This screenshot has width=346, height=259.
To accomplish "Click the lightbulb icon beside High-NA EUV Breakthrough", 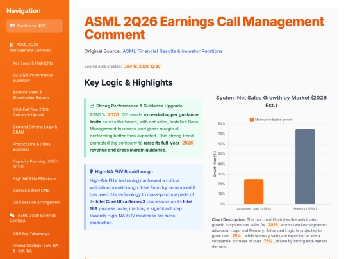I will coord(92,171).
